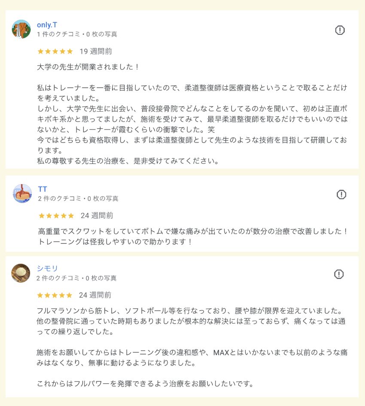Open シモリ's profile picture
The image size is (365, 406).
tap(21, 273)
